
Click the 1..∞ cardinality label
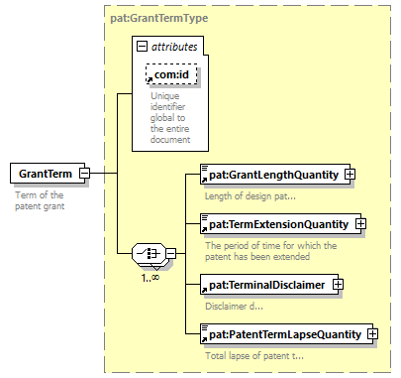pos(150,278)
